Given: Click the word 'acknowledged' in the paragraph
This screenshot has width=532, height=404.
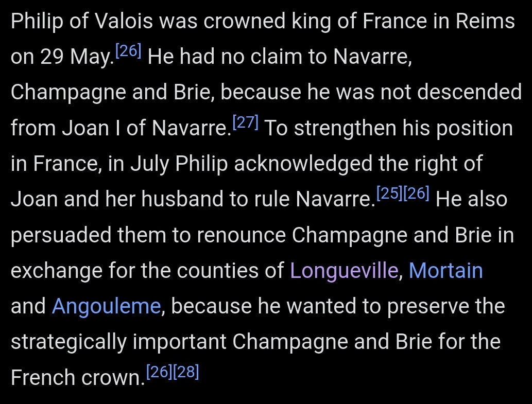Looking at the screenshot, I should click(303, 164).
